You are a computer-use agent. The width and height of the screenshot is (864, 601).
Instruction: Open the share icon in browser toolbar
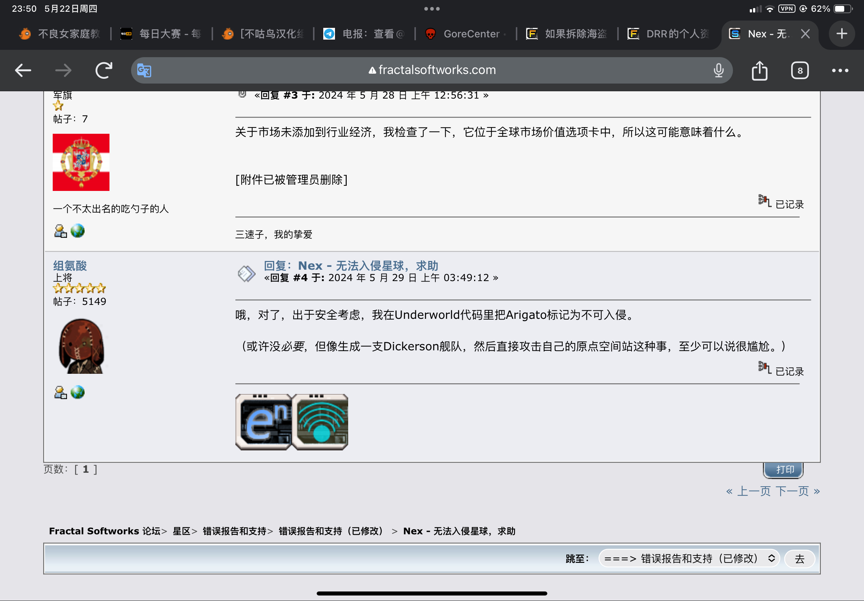(760, 70)
